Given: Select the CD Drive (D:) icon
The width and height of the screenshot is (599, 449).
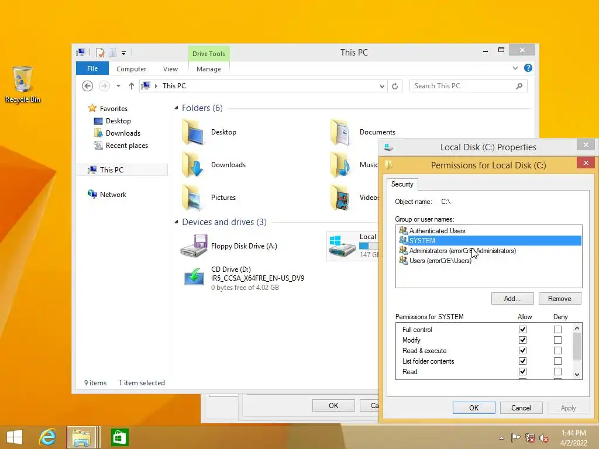Looking at the screenshot, I should tap(194, 277).
